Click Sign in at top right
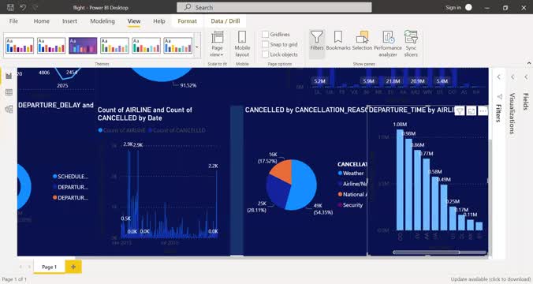 453,7
